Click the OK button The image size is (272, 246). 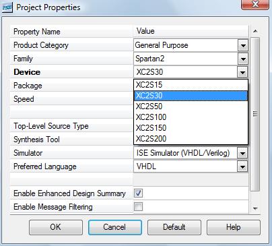pyautogui.click(x=56, y=227)
